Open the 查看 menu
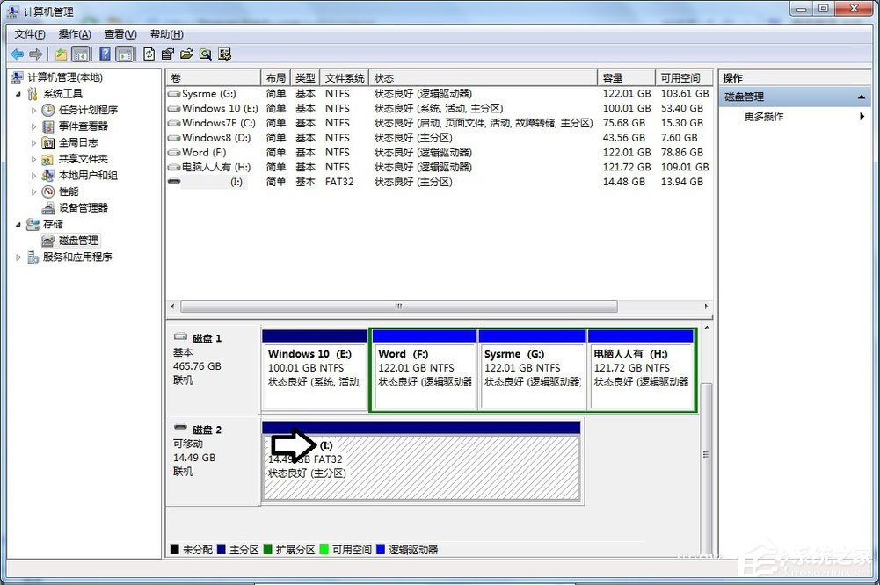Screen dimensions: 880x585 pos(120,33)
